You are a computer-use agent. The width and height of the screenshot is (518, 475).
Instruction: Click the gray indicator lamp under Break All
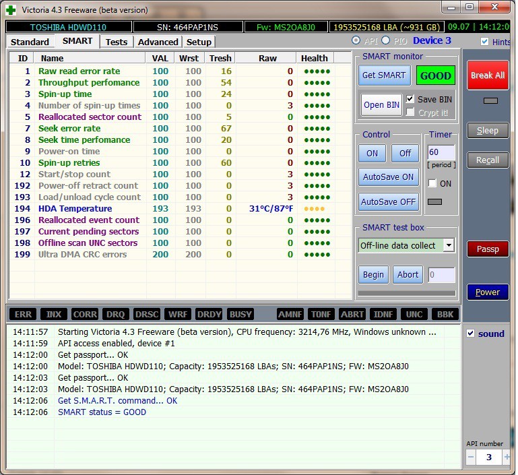click(490, 101)
